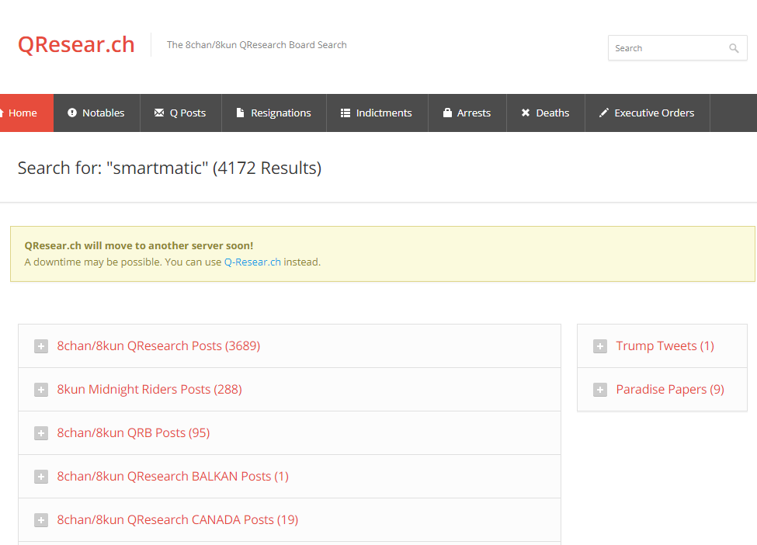Expand the CANADA Posts (19) plus icon
The image size is (757, 545).
41,520
